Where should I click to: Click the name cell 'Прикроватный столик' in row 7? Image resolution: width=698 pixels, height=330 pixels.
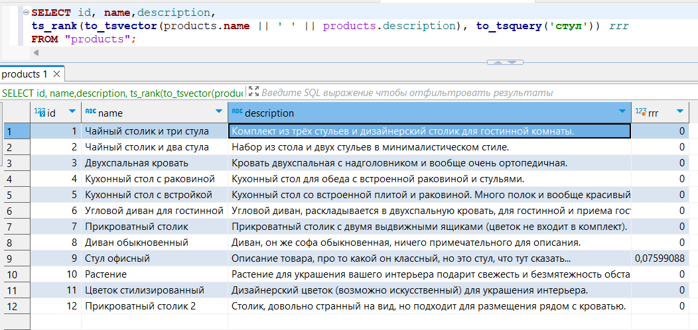coord(155,227)
